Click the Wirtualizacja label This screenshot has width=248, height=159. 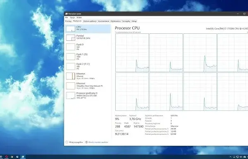pyautogui.click(x=150, y=126)
